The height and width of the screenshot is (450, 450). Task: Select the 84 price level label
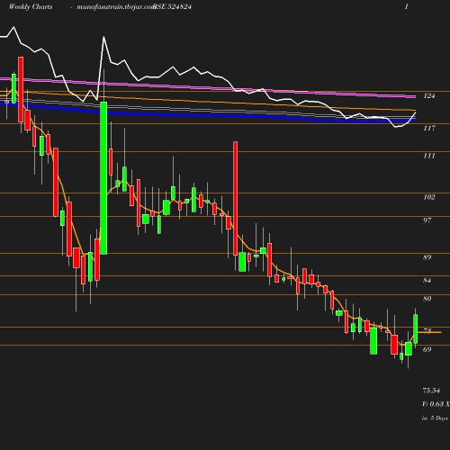click(x=427, y=280)
